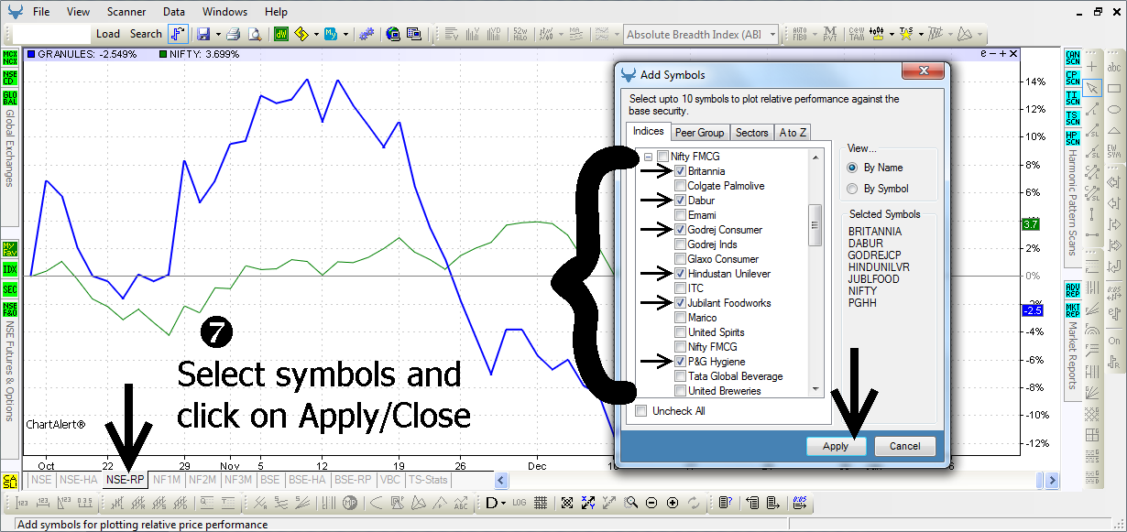Open the Windows menu

coord(224,12)
